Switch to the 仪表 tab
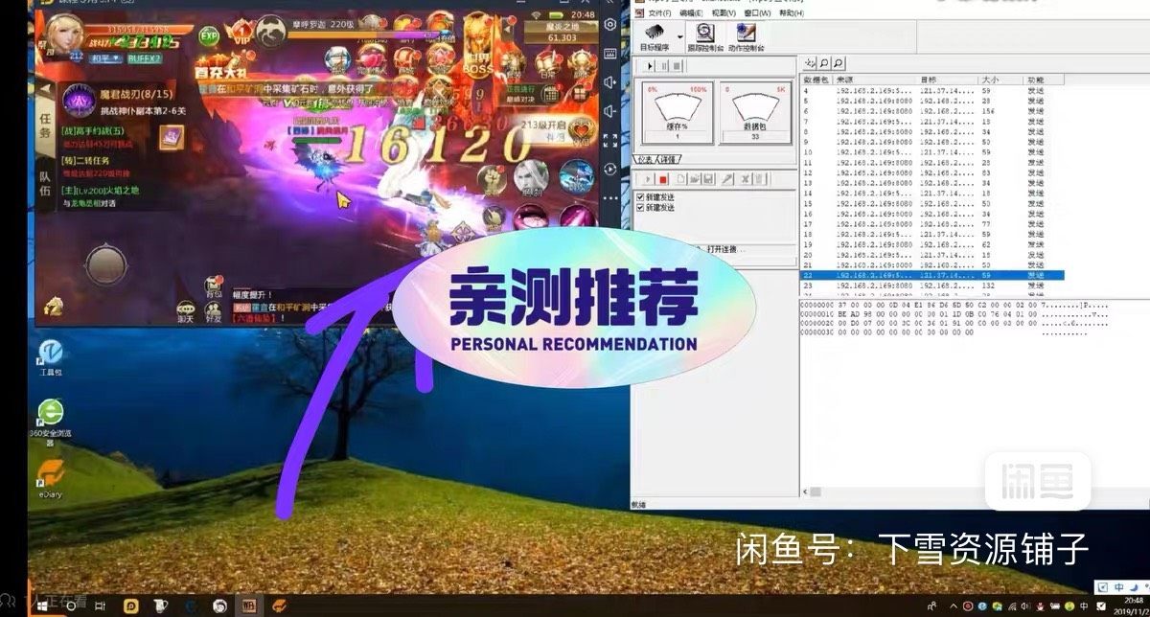The width and height of the screenshot is (1150, 617). coord(646,159)
